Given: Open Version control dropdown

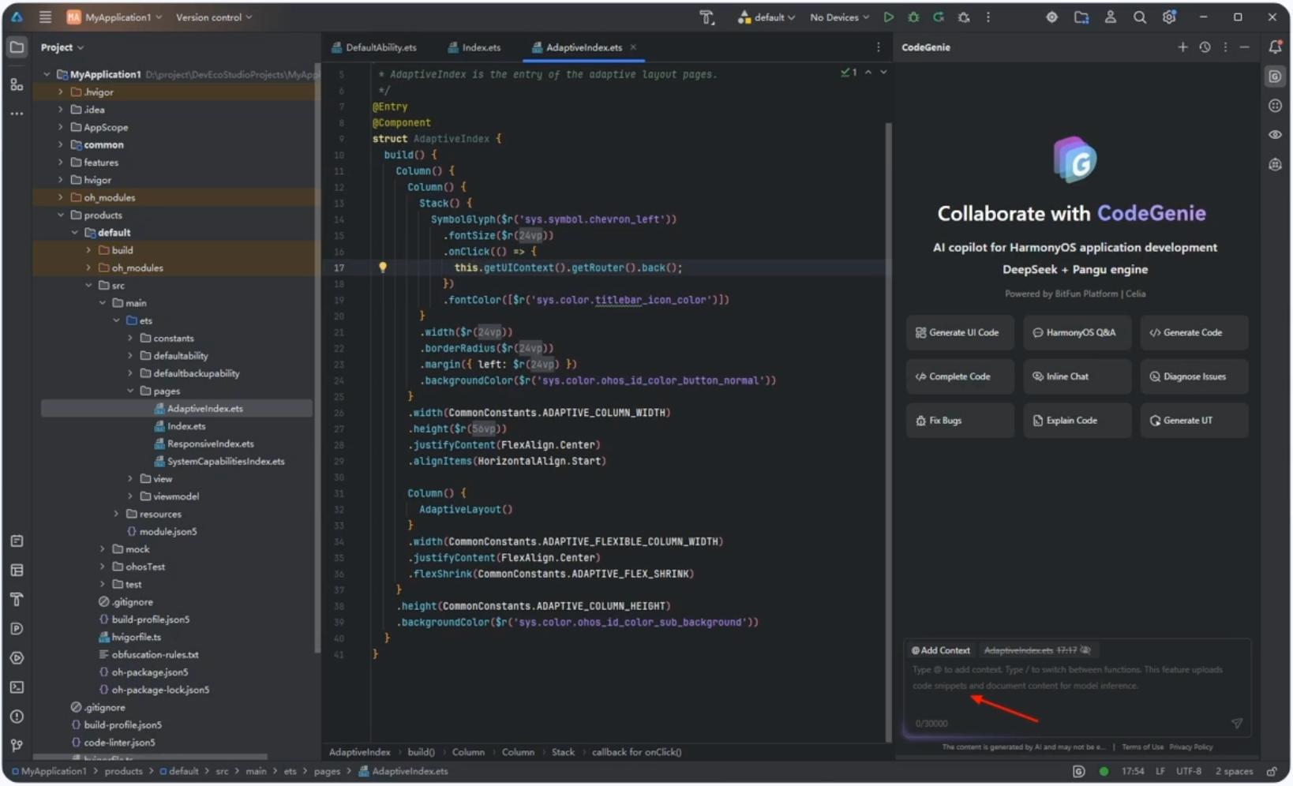Looking at the screenshot, I should pyautogui.click(x=213, y=17).
